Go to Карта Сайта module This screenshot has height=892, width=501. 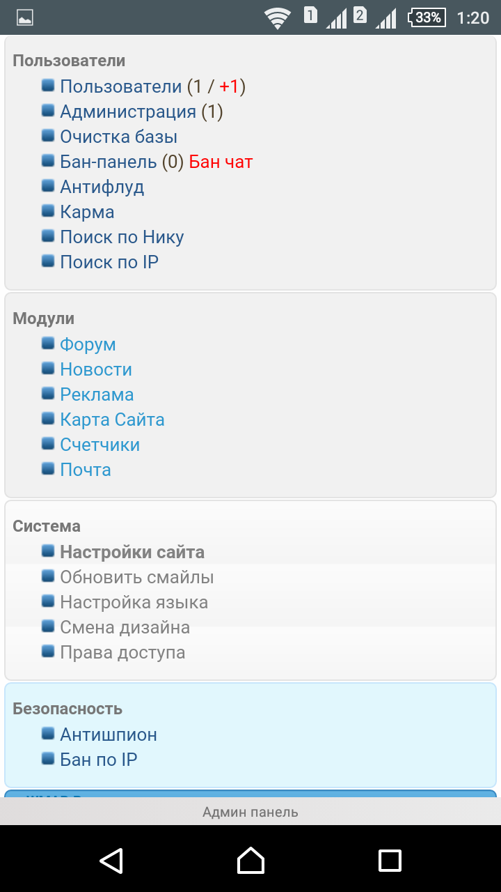[x=112, y=420]
